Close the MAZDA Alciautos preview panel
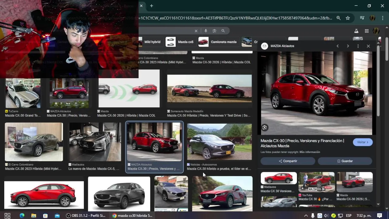Image resolution: width=389 pixels, height=219 pixels. (368, 46)
